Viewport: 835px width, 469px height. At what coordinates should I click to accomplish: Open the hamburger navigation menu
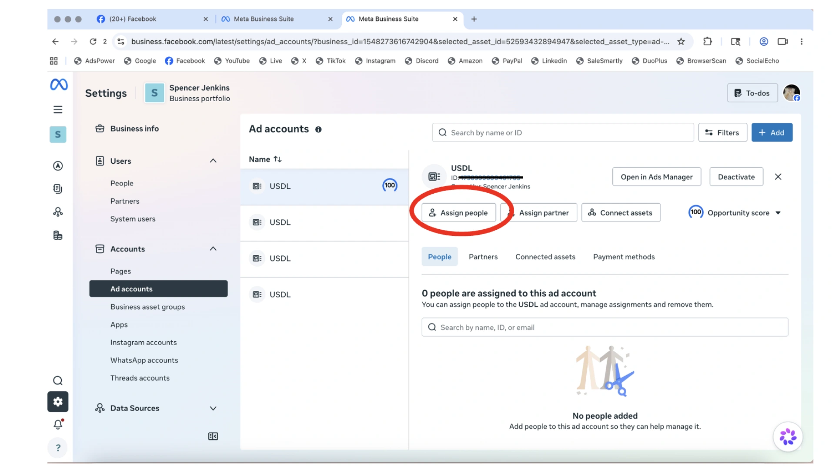(58, 109)
